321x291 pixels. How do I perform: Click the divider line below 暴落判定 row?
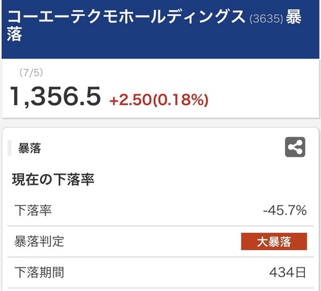[x=160, y=257]
